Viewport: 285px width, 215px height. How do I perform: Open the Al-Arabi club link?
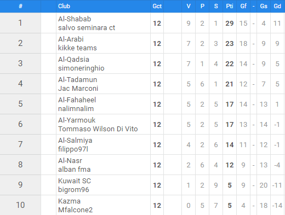pyautogui.click(x=71, y=39)
